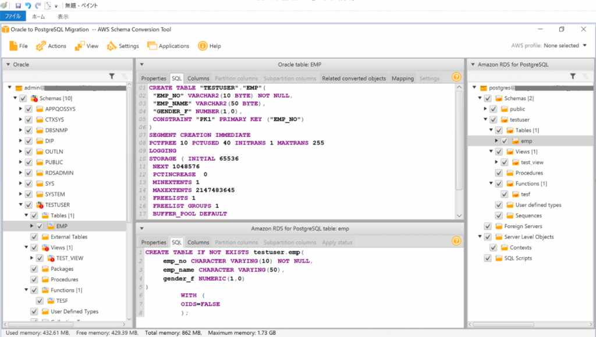Open the File toolbar menu icon
596x337 pixels.
[14, 46]
